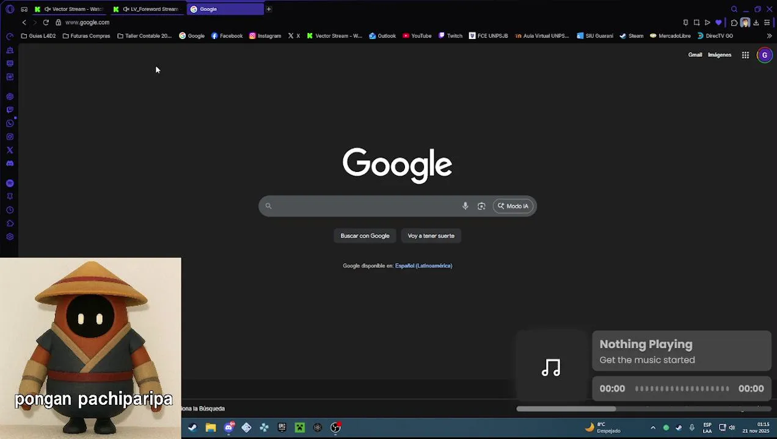
Task: Open X in the sidebar
Action: (10, 150)
